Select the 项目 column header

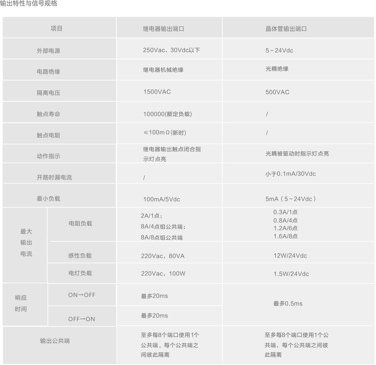click(x=56, y=29)
